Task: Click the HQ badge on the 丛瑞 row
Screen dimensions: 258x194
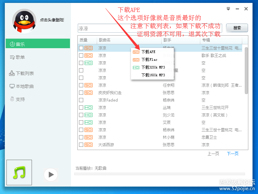Action: [88, 108]
